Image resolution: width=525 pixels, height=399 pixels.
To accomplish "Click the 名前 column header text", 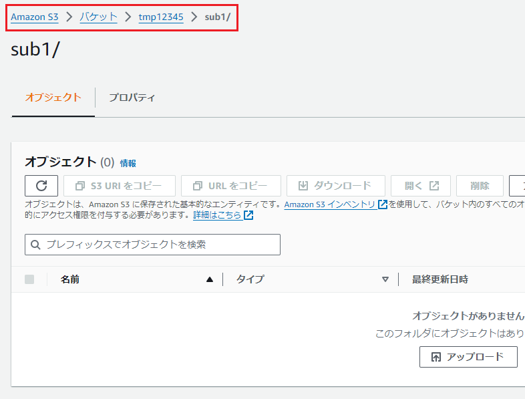I will click(x=70, y=279).
